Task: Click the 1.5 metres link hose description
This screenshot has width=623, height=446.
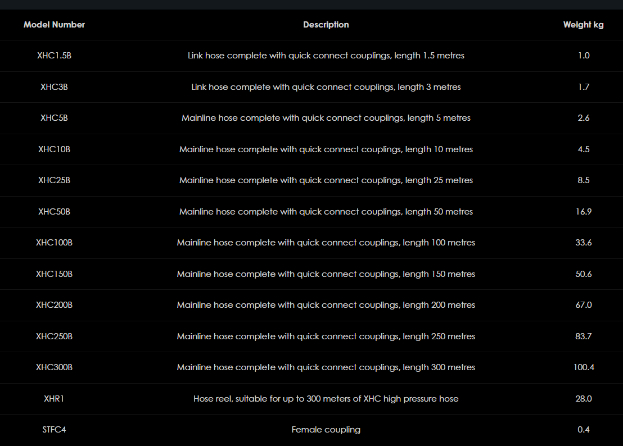Action: pos(326,56)
